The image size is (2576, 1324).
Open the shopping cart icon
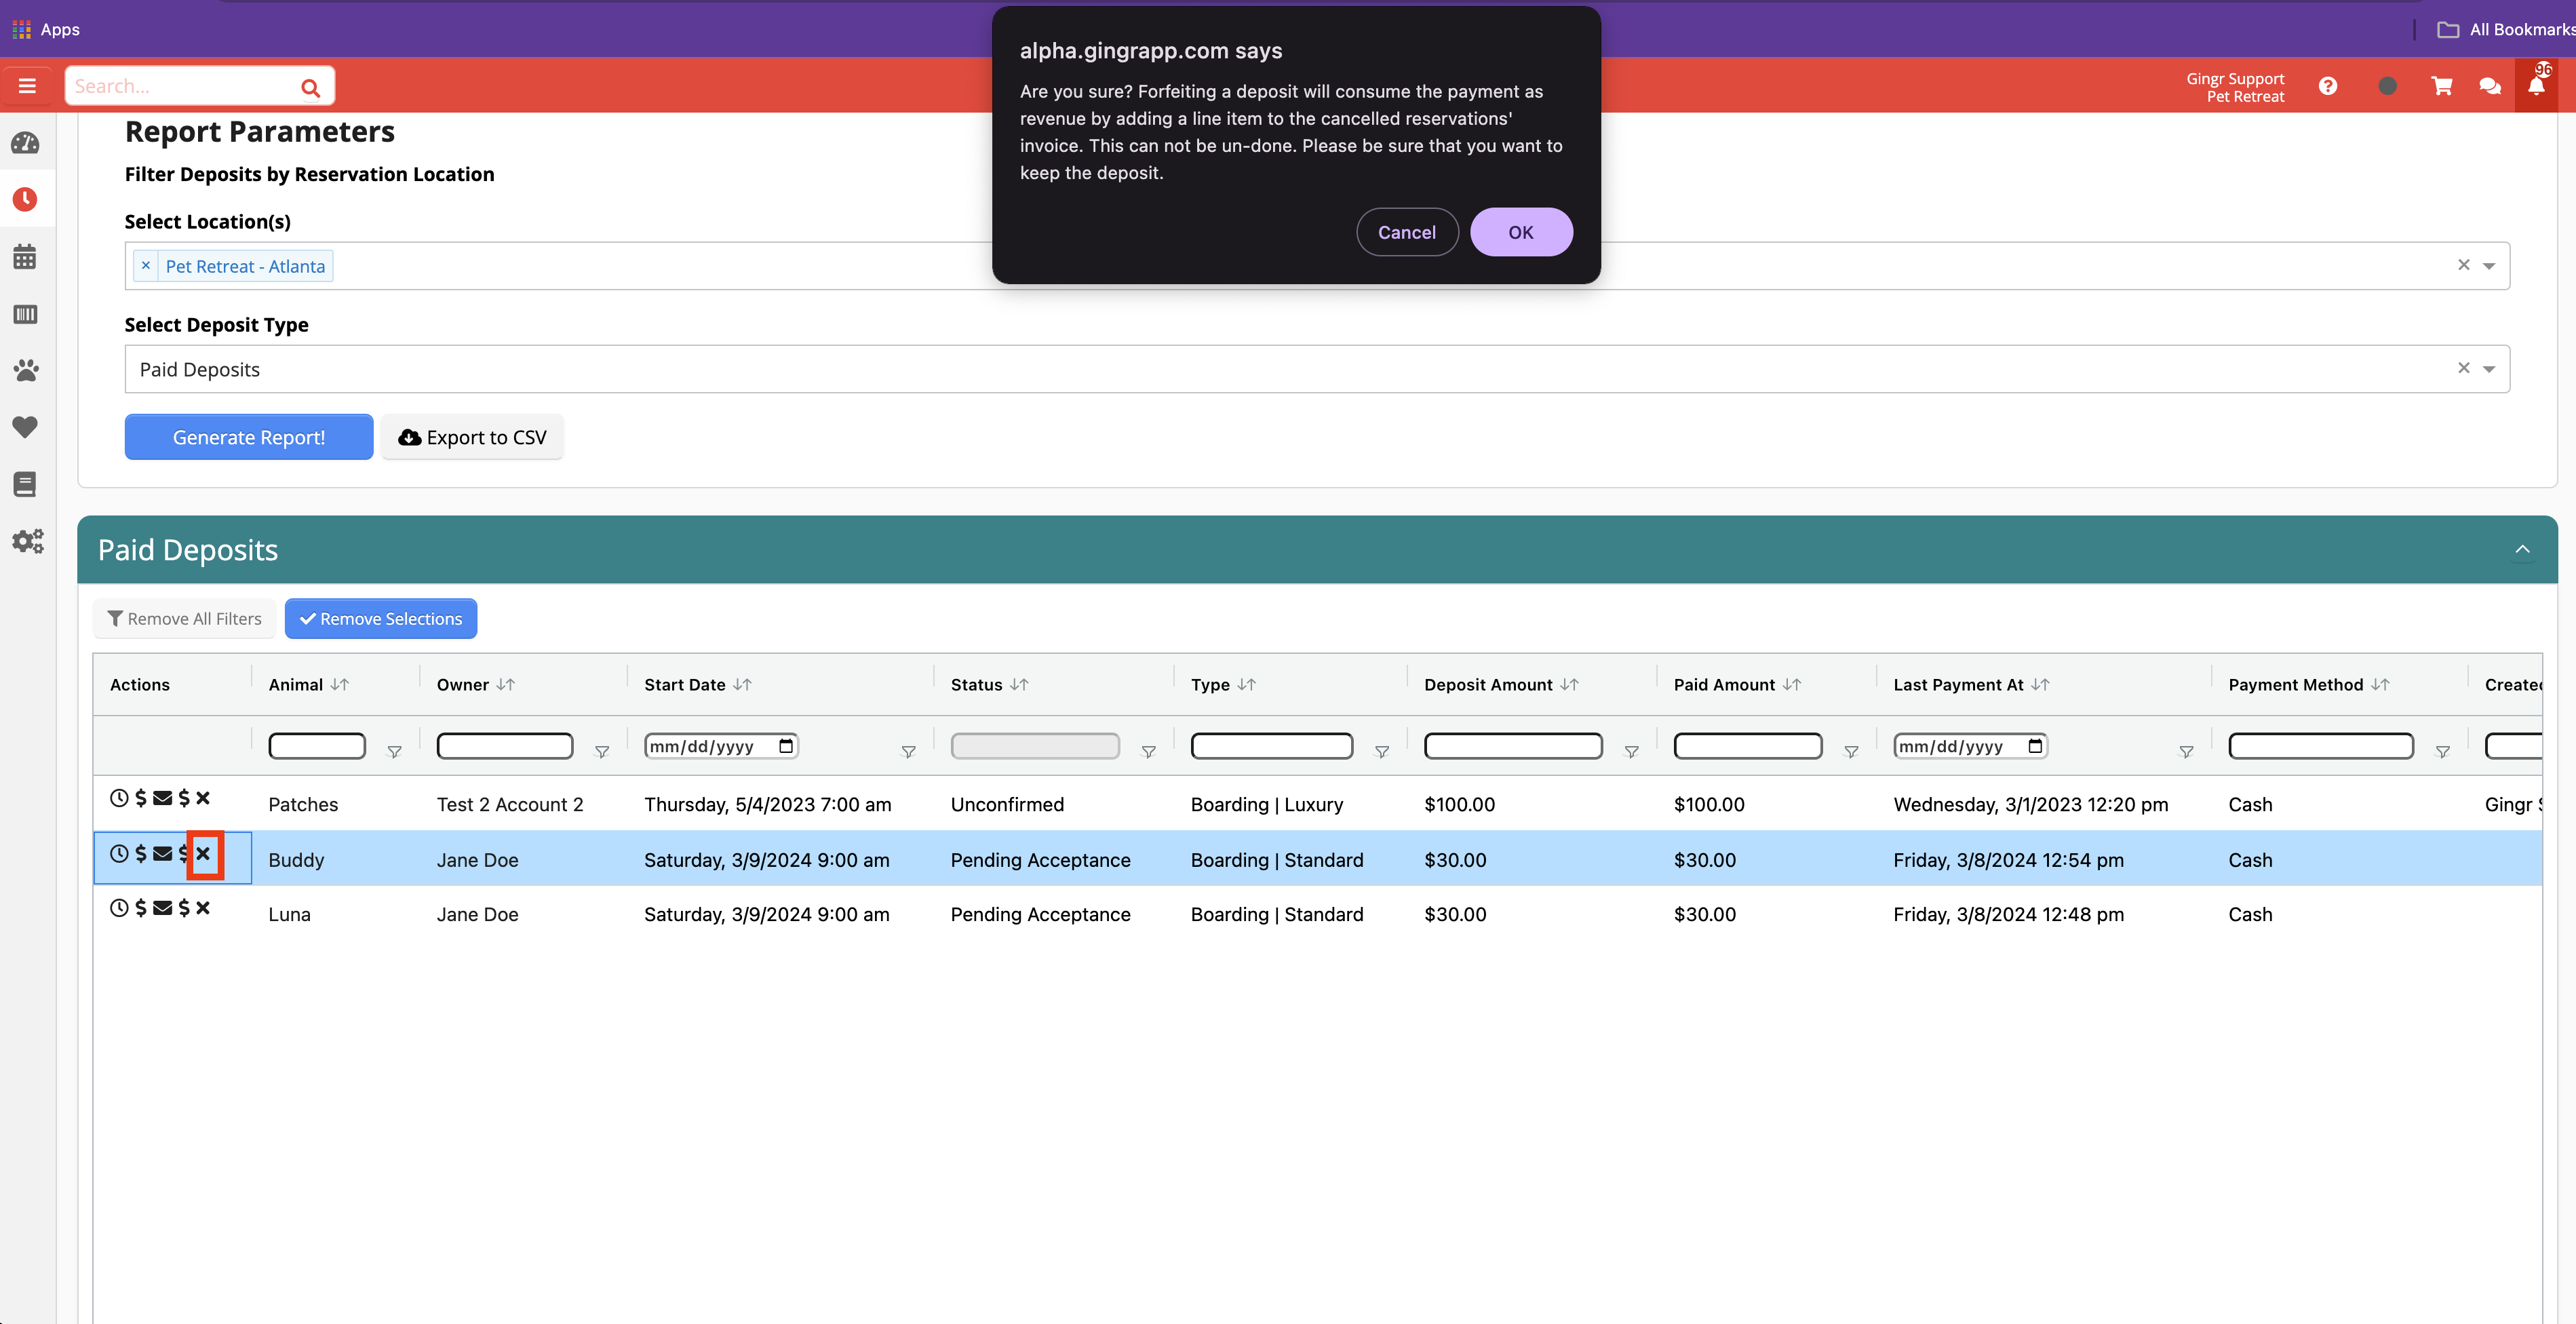2442,86
